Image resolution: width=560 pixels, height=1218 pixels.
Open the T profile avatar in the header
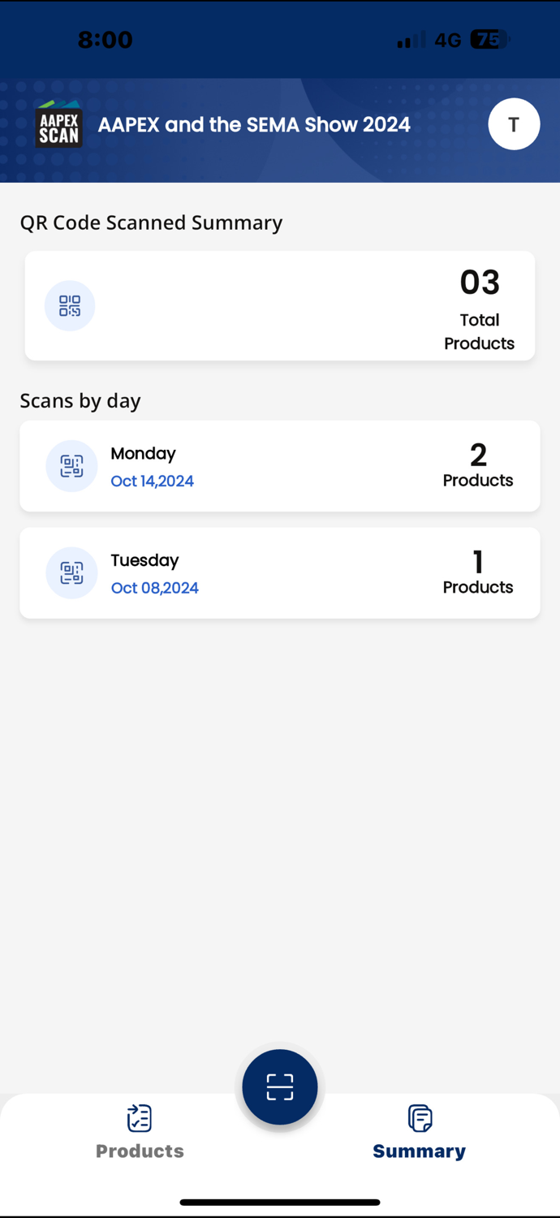pyautogui.click(x=514, y=124)
